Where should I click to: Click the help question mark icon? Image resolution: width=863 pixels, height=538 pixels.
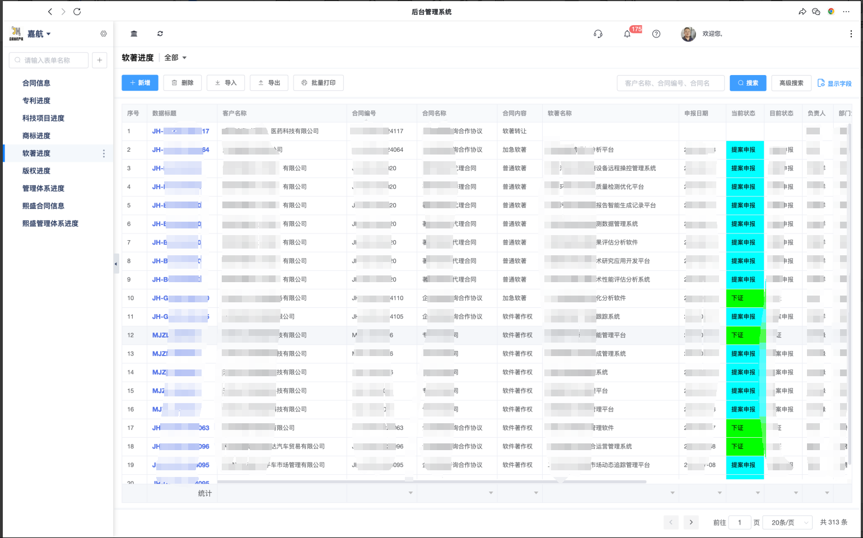click(656, 34)
